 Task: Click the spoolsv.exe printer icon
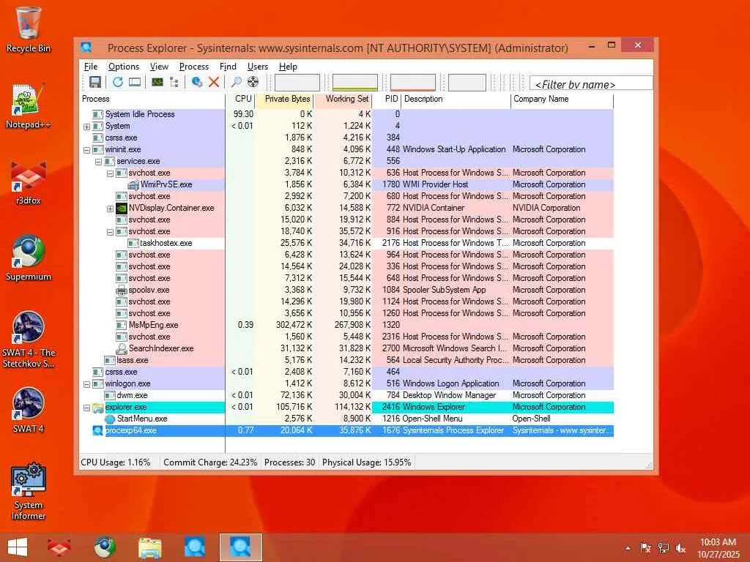(122, 290)
